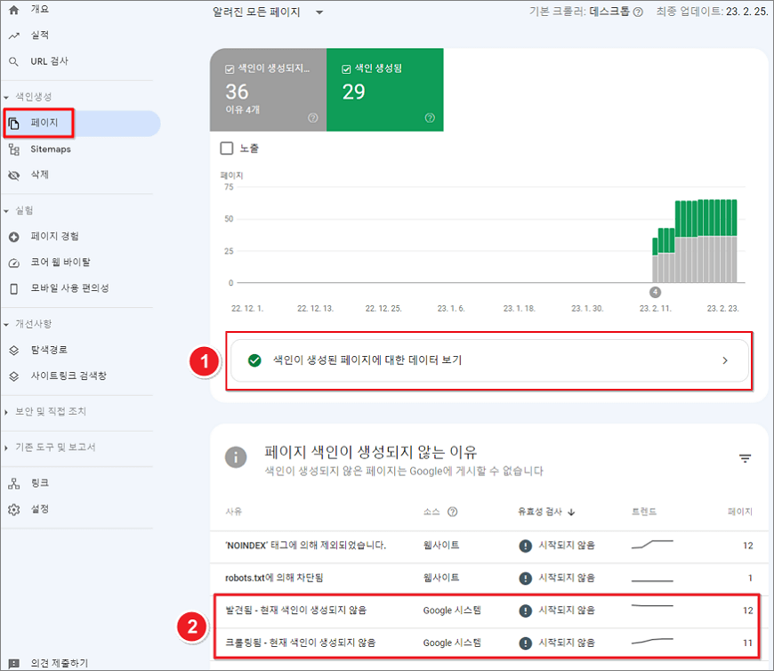This screenshot has width=774, height=671.
Task: Click page count 12 in NOINDEX row
Action: [x=748, y=546]
